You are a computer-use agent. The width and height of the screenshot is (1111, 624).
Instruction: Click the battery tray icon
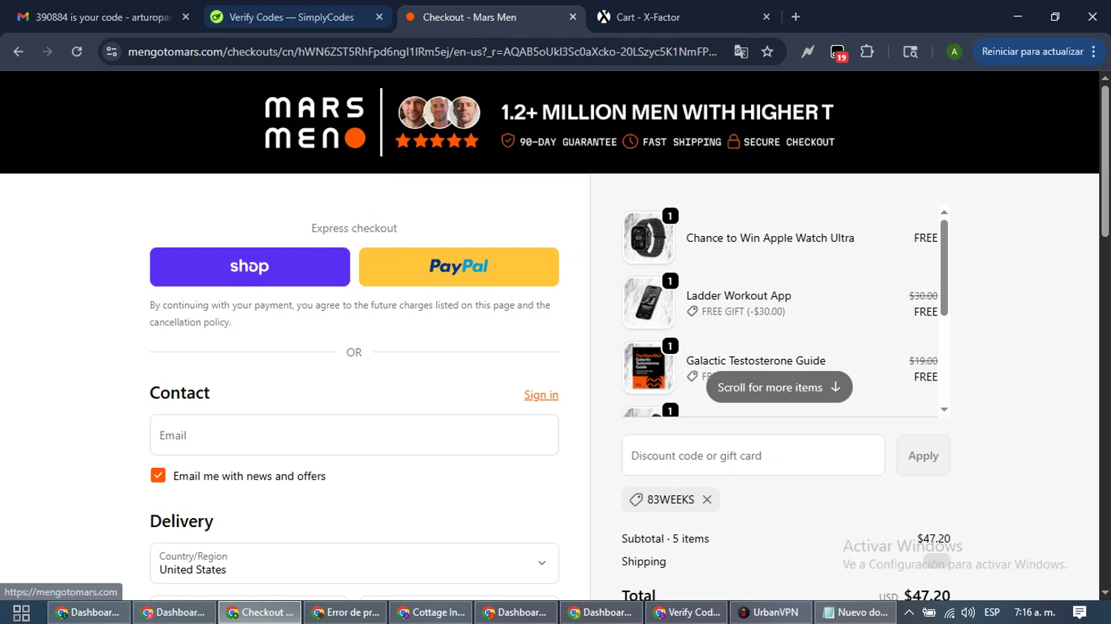pyautogui.click(x=929, y=612)
